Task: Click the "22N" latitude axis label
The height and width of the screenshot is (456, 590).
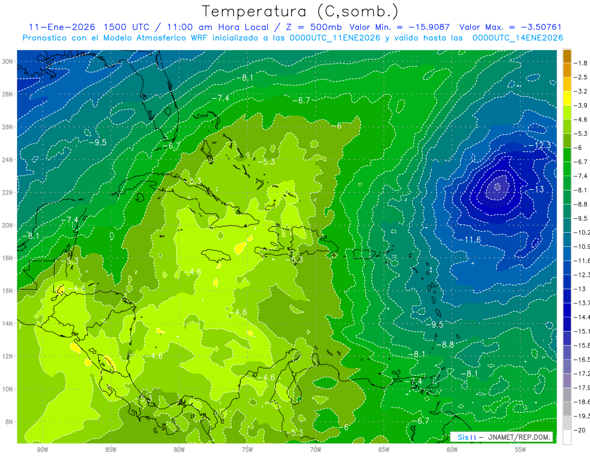Action: tap(8, 192)
